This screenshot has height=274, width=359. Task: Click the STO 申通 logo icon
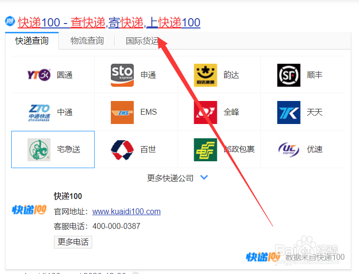122,75
